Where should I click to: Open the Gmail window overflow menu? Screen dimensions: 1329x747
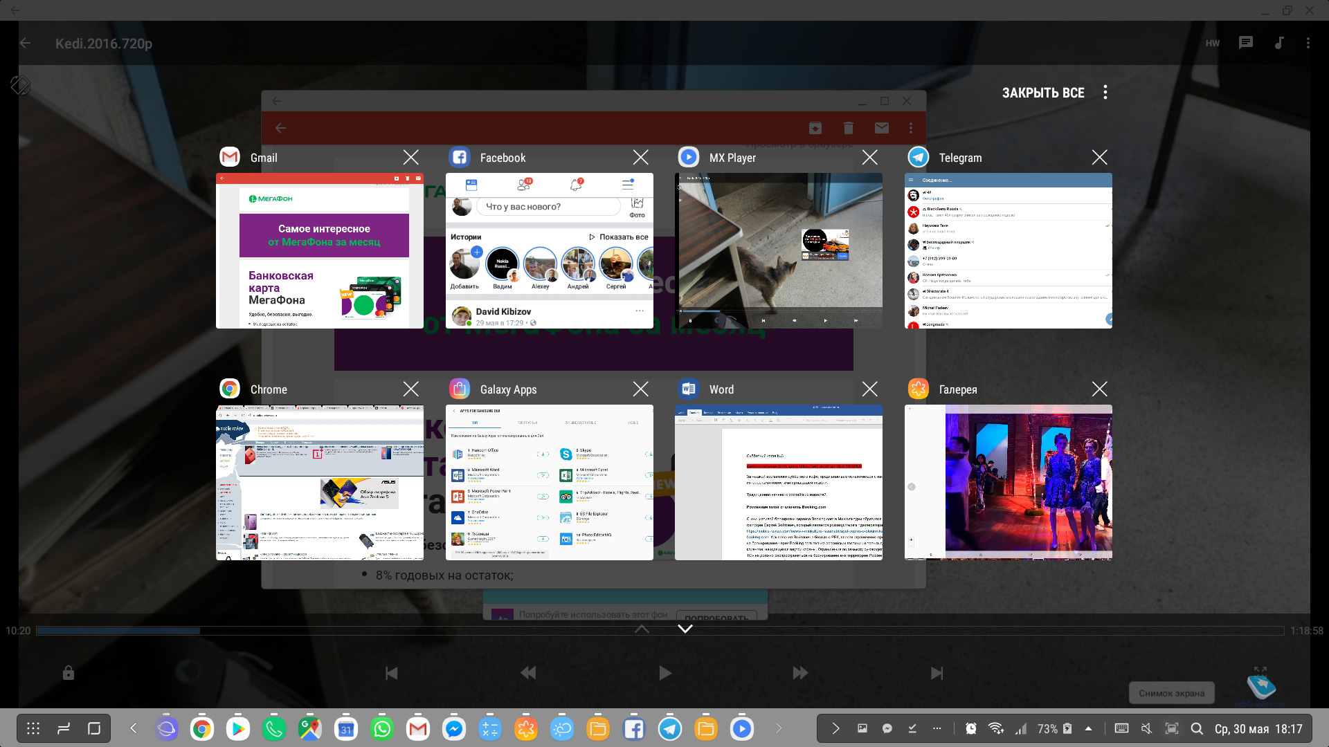(911, 128)
